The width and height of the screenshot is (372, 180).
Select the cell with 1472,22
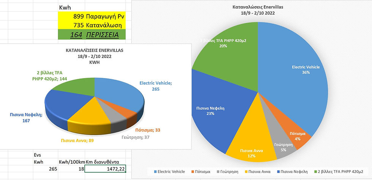(105, 169)
